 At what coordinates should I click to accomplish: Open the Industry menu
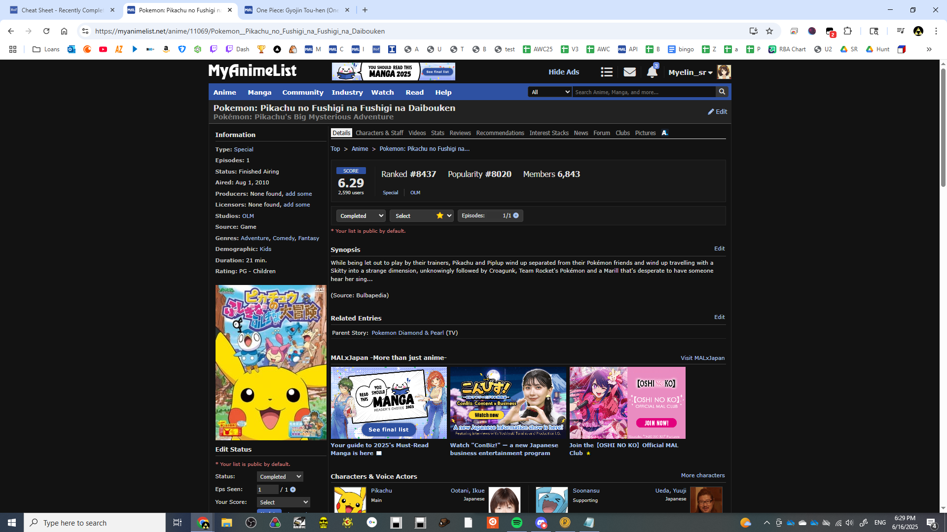[x=347, y=92]
